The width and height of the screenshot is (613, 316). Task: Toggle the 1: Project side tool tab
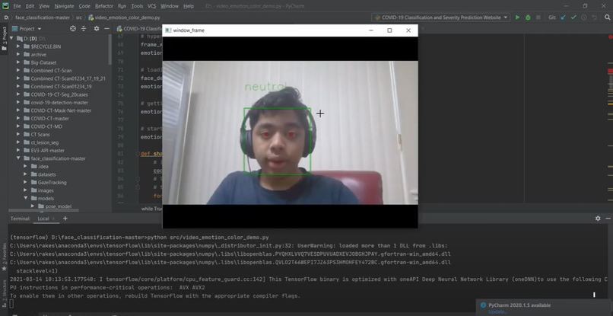coord(4,38)
